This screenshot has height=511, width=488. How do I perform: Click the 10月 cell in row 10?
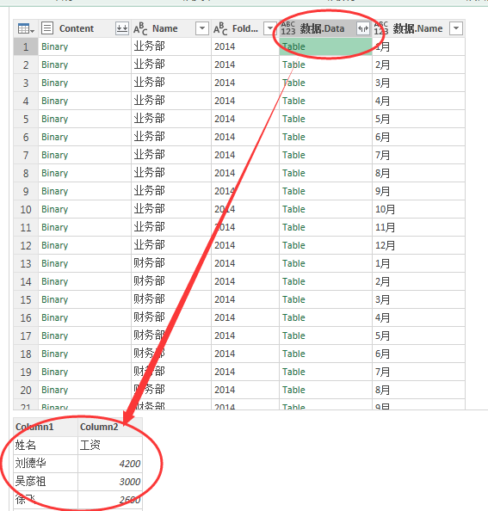pos(418,209)
